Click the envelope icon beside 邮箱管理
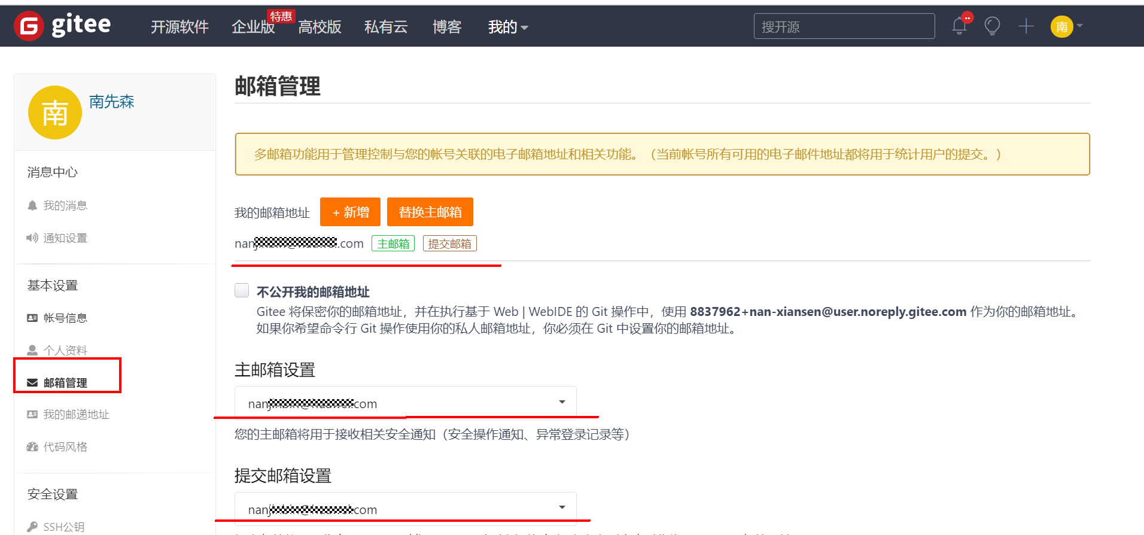Image resolution: width=1144 pixels, height=535 pixels. (x=32, y=382)
